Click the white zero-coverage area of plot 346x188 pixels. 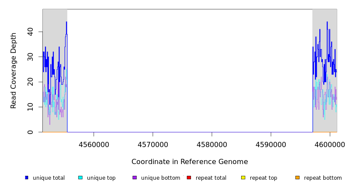pos(190,70)
